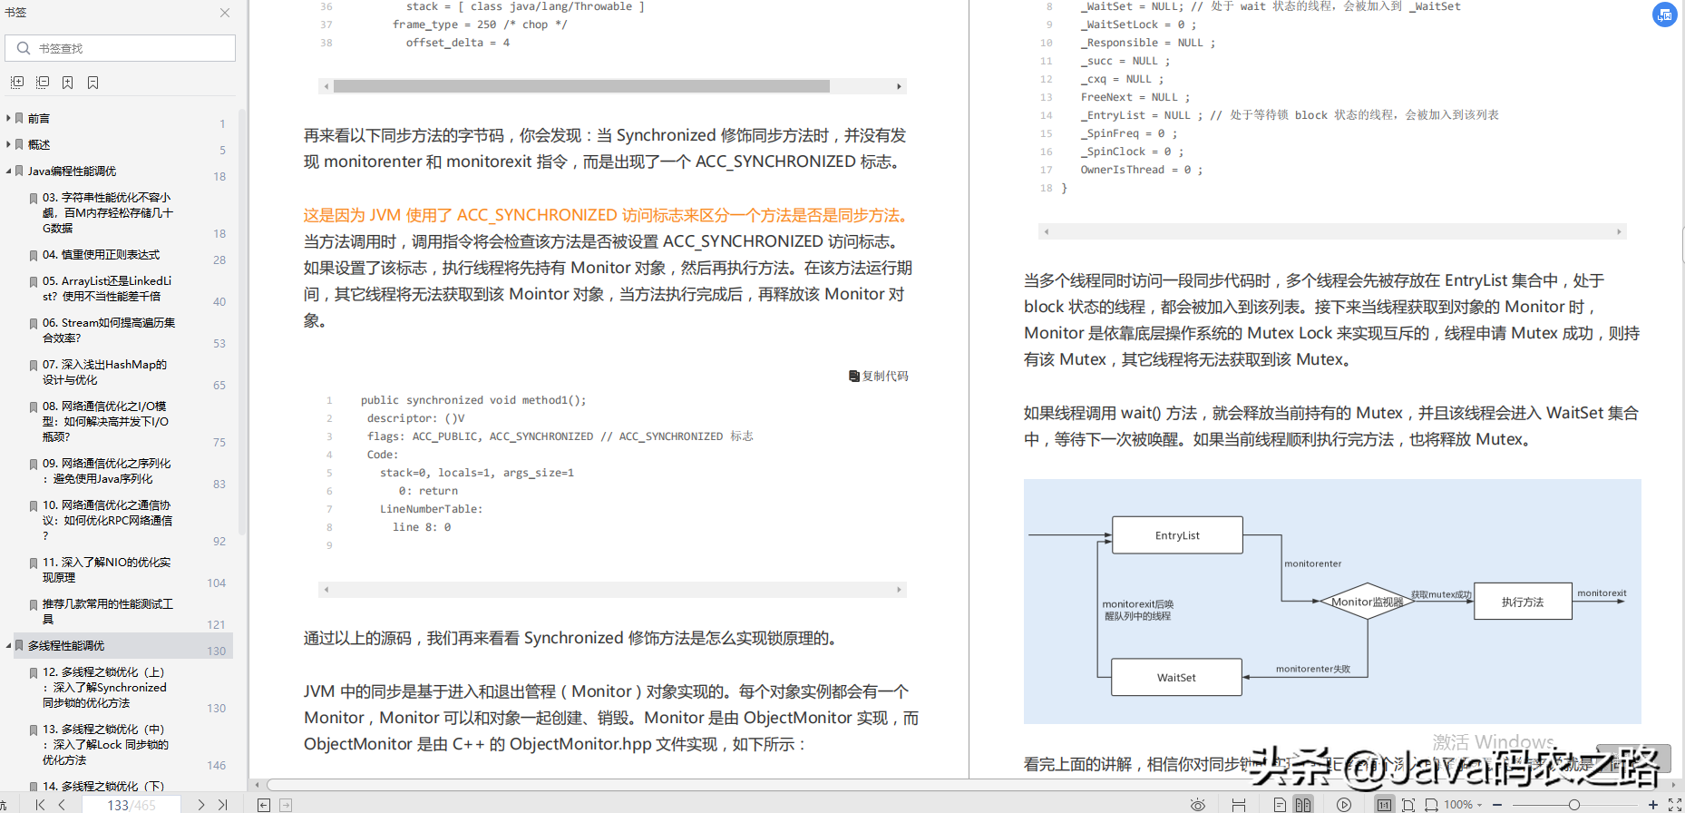The image size is (1685, 813).
Task: Collapse the 多线程性能调优 bookmark node
Action: tap(8, 645)
